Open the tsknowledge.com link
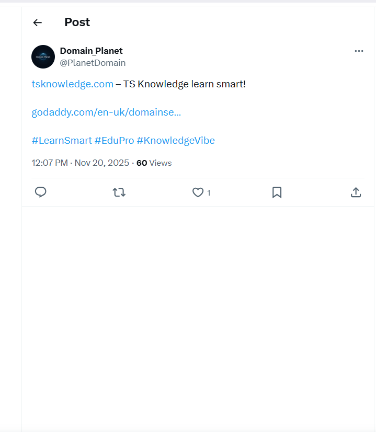 coord(72,84)
